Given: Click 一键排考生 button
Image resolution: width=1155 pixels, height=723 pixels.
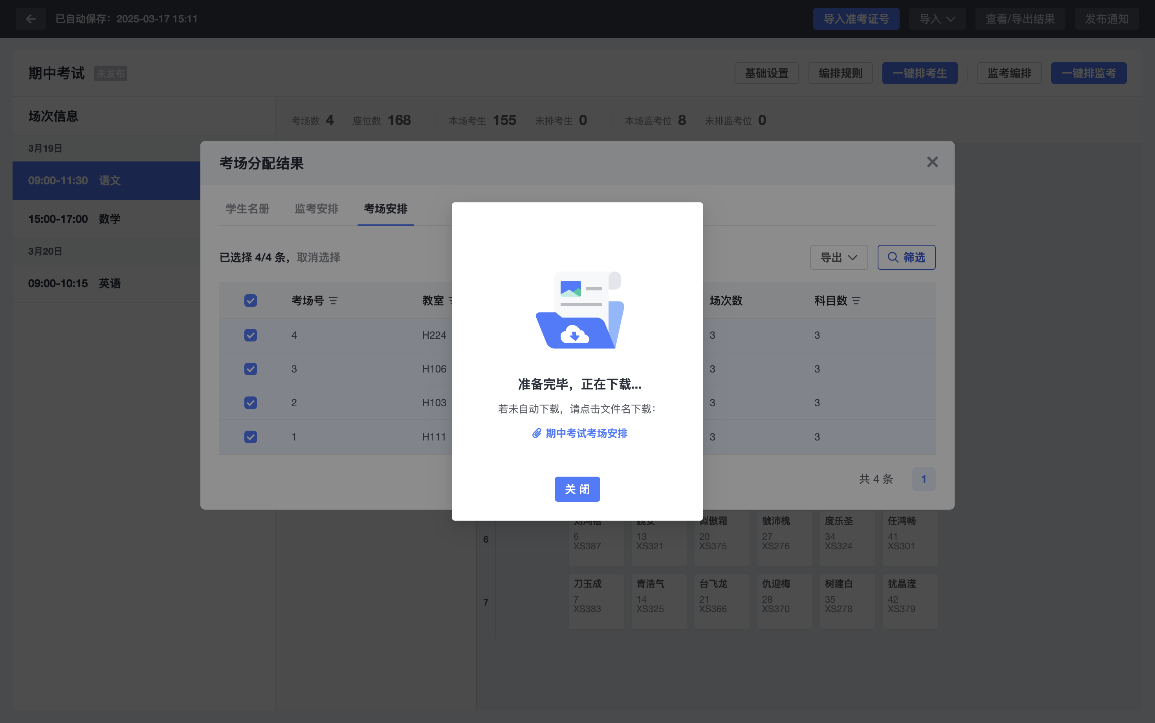Looking at the screenshot, I should pos(920,73).
